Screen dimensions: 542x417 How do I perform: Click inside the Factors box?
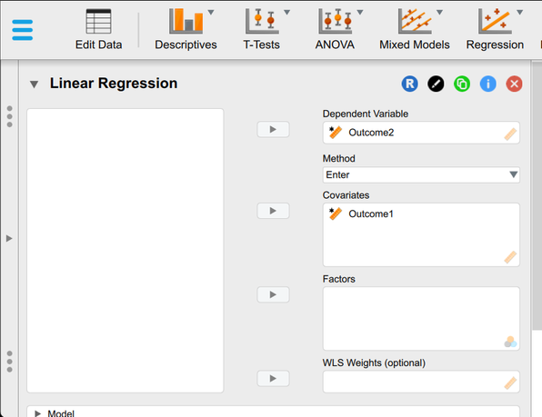pyautogui.click(x=421, y=318)
